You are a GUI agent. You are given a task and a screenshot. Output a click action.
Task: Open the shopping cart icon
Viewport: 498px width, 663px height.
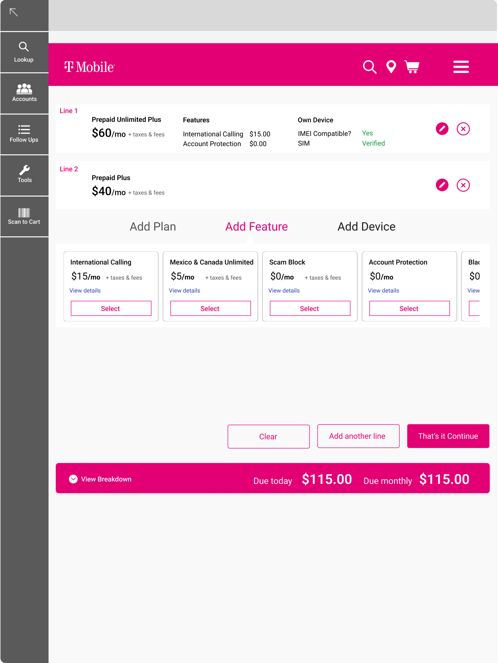tap(412, 67)
